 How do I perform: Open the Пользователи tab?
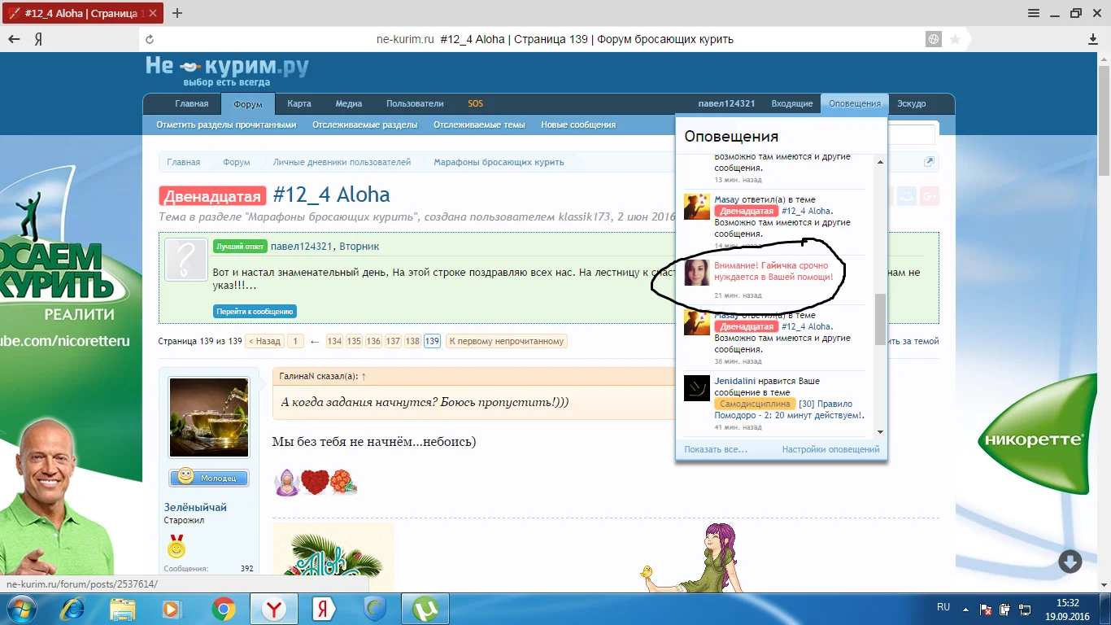click(x=415, y=104)
